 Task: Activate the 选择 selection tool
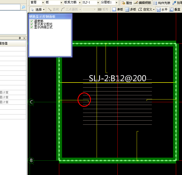click(x=36, y=9)
